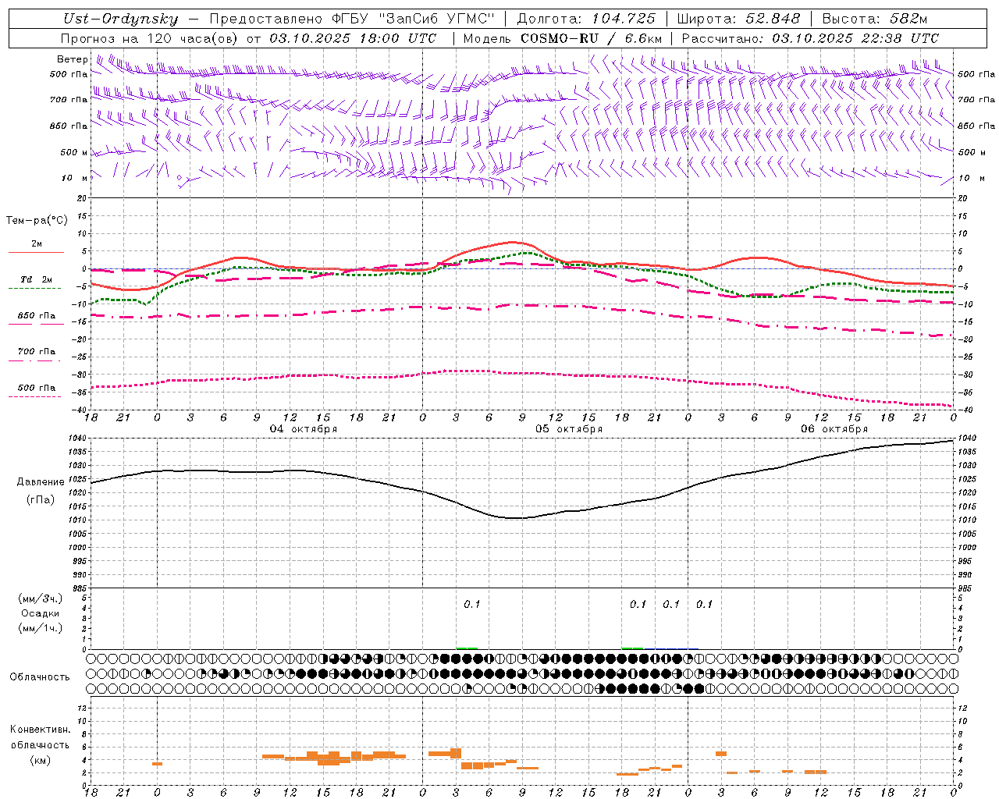Select the Широта: 52.848 header field

[x=738, y=19]
